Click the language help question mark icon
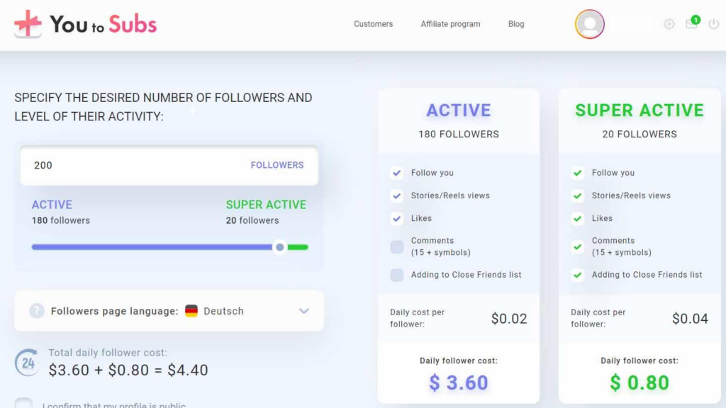The image size is (726, 408). coord(37,311)
